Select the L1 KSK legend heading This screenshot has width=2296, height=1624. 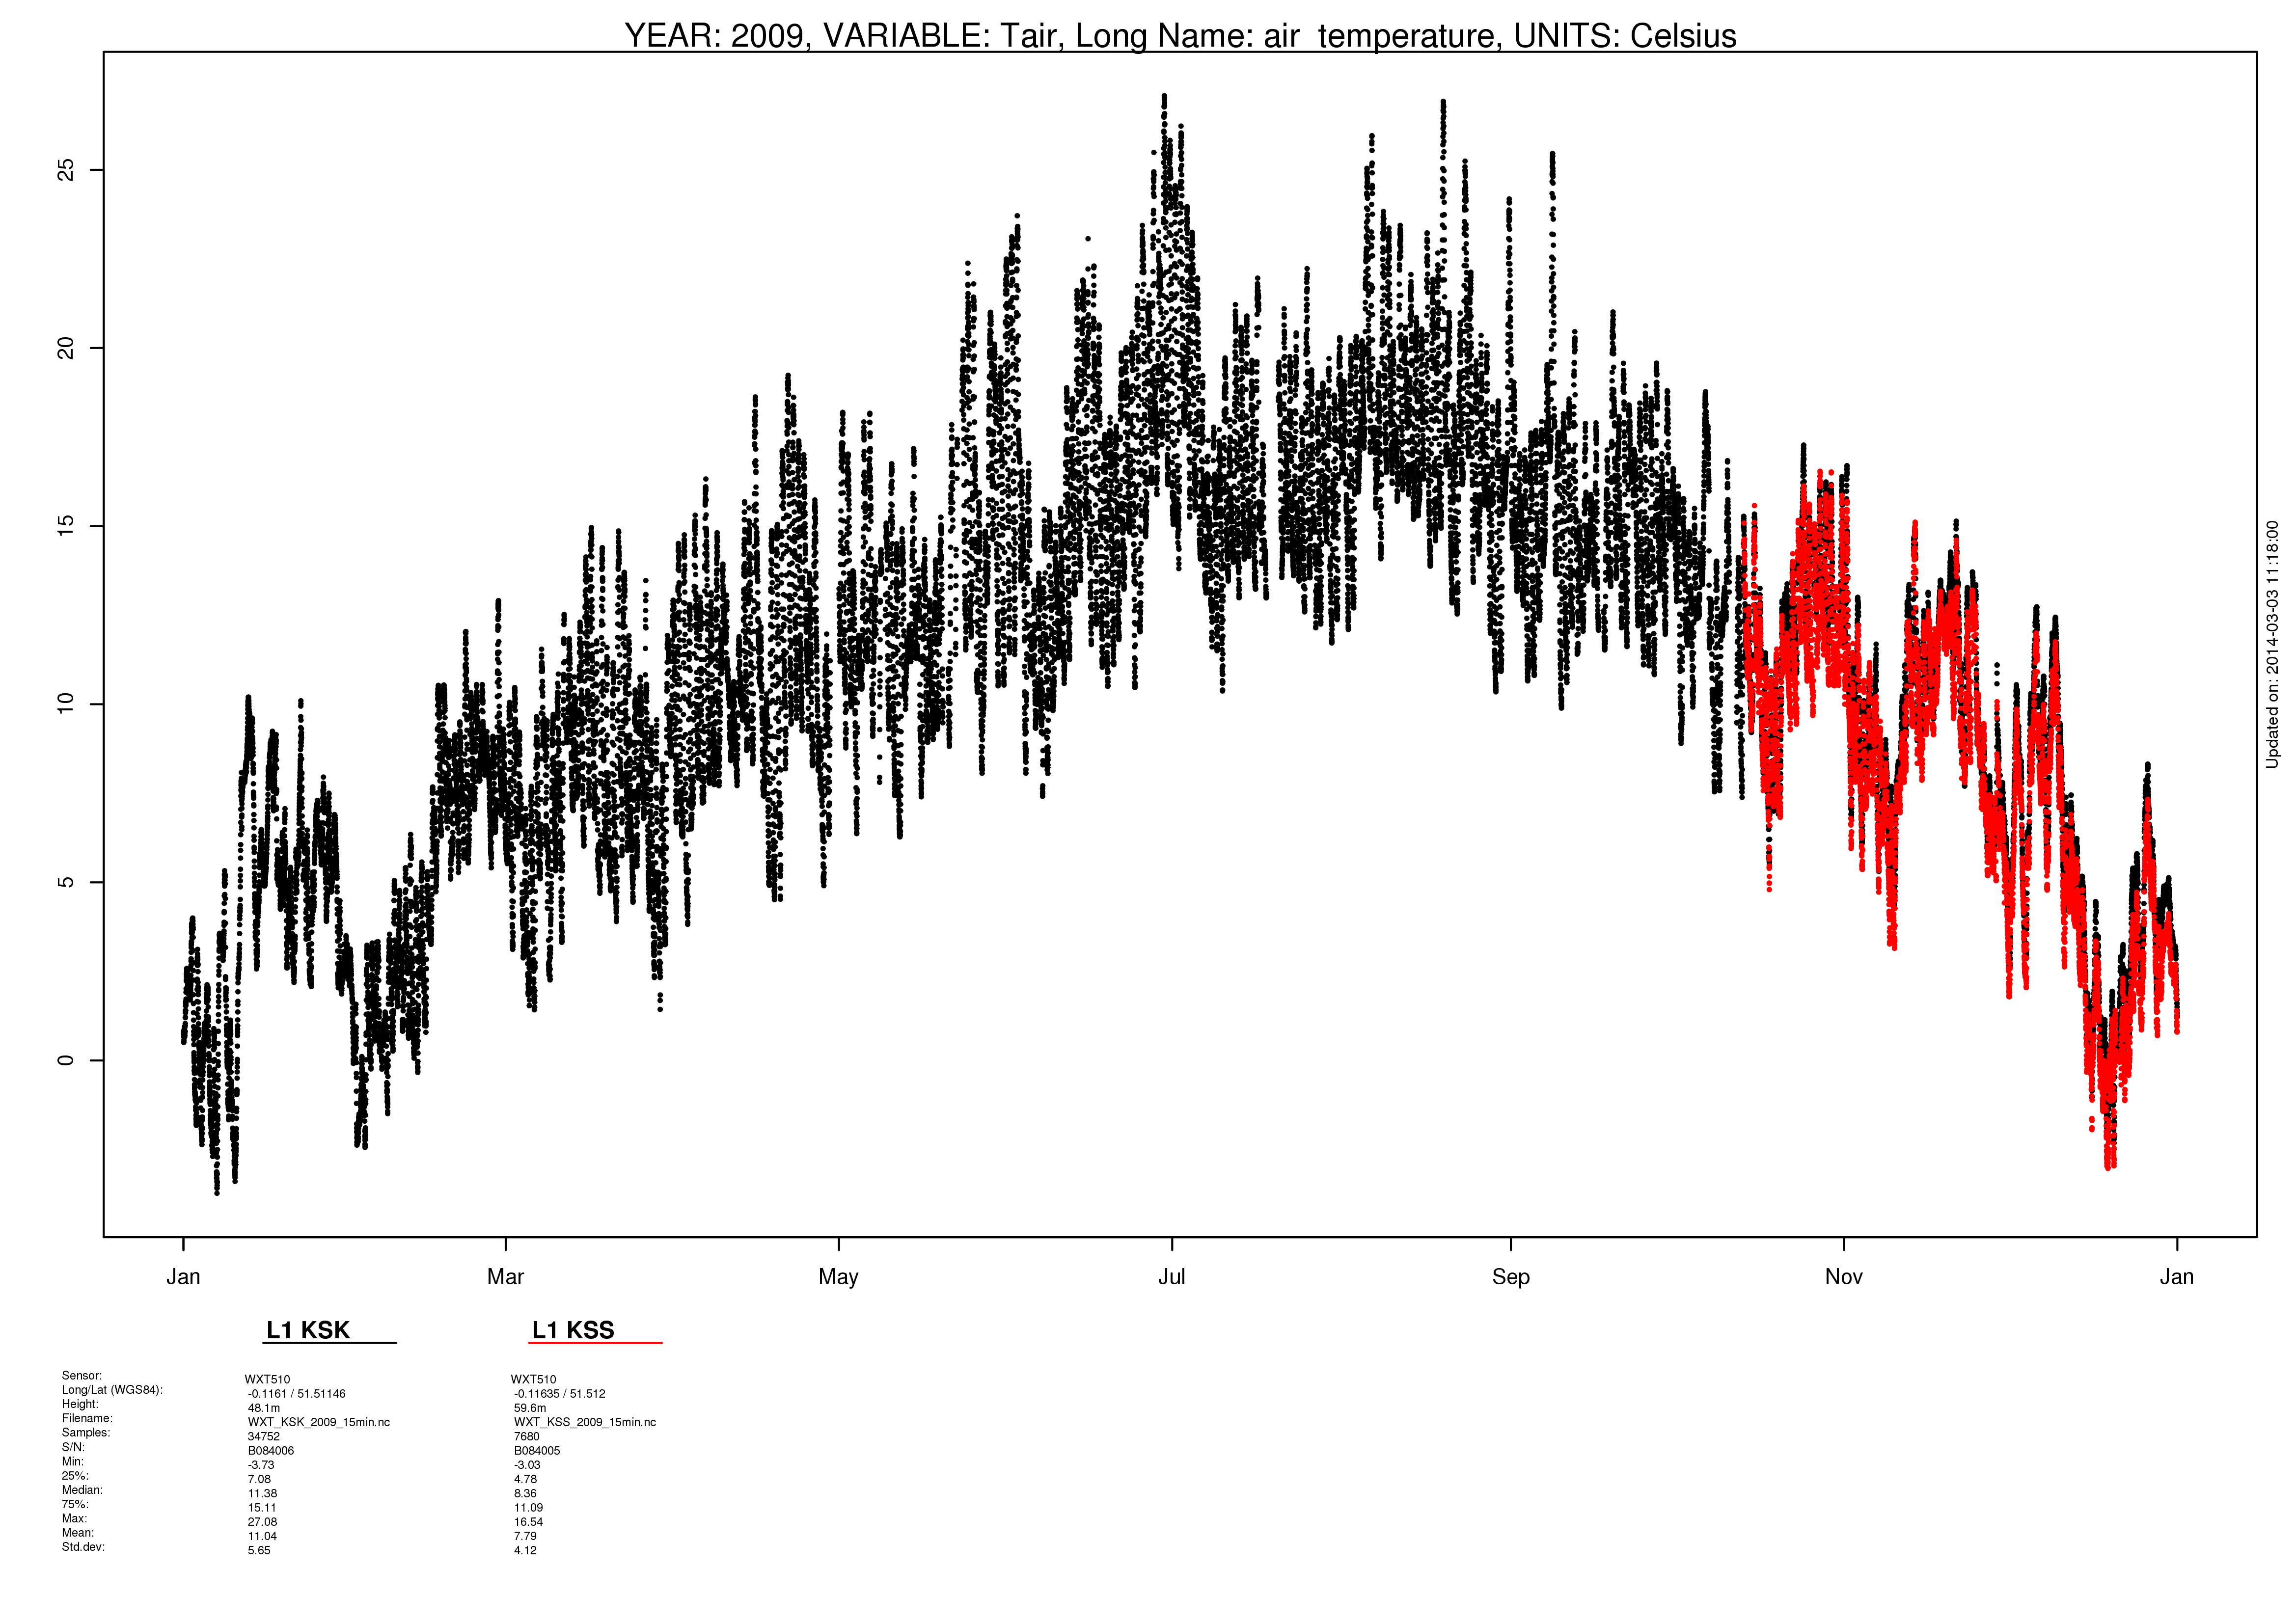tap(308, 1330)
